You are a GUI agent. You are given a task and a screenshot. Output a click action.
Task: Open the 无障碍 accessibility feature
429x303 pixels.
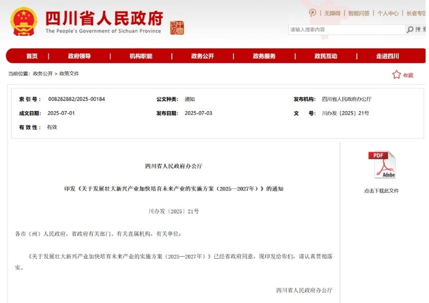click(332, 13)
